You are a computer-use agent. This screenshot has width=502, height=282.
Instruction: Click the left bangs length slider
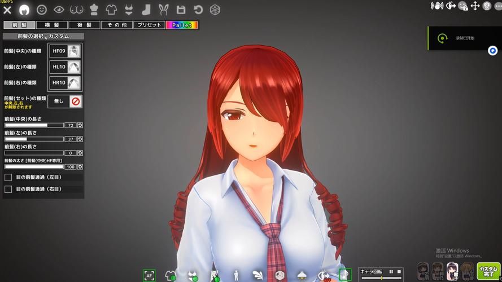click(34, 139)
